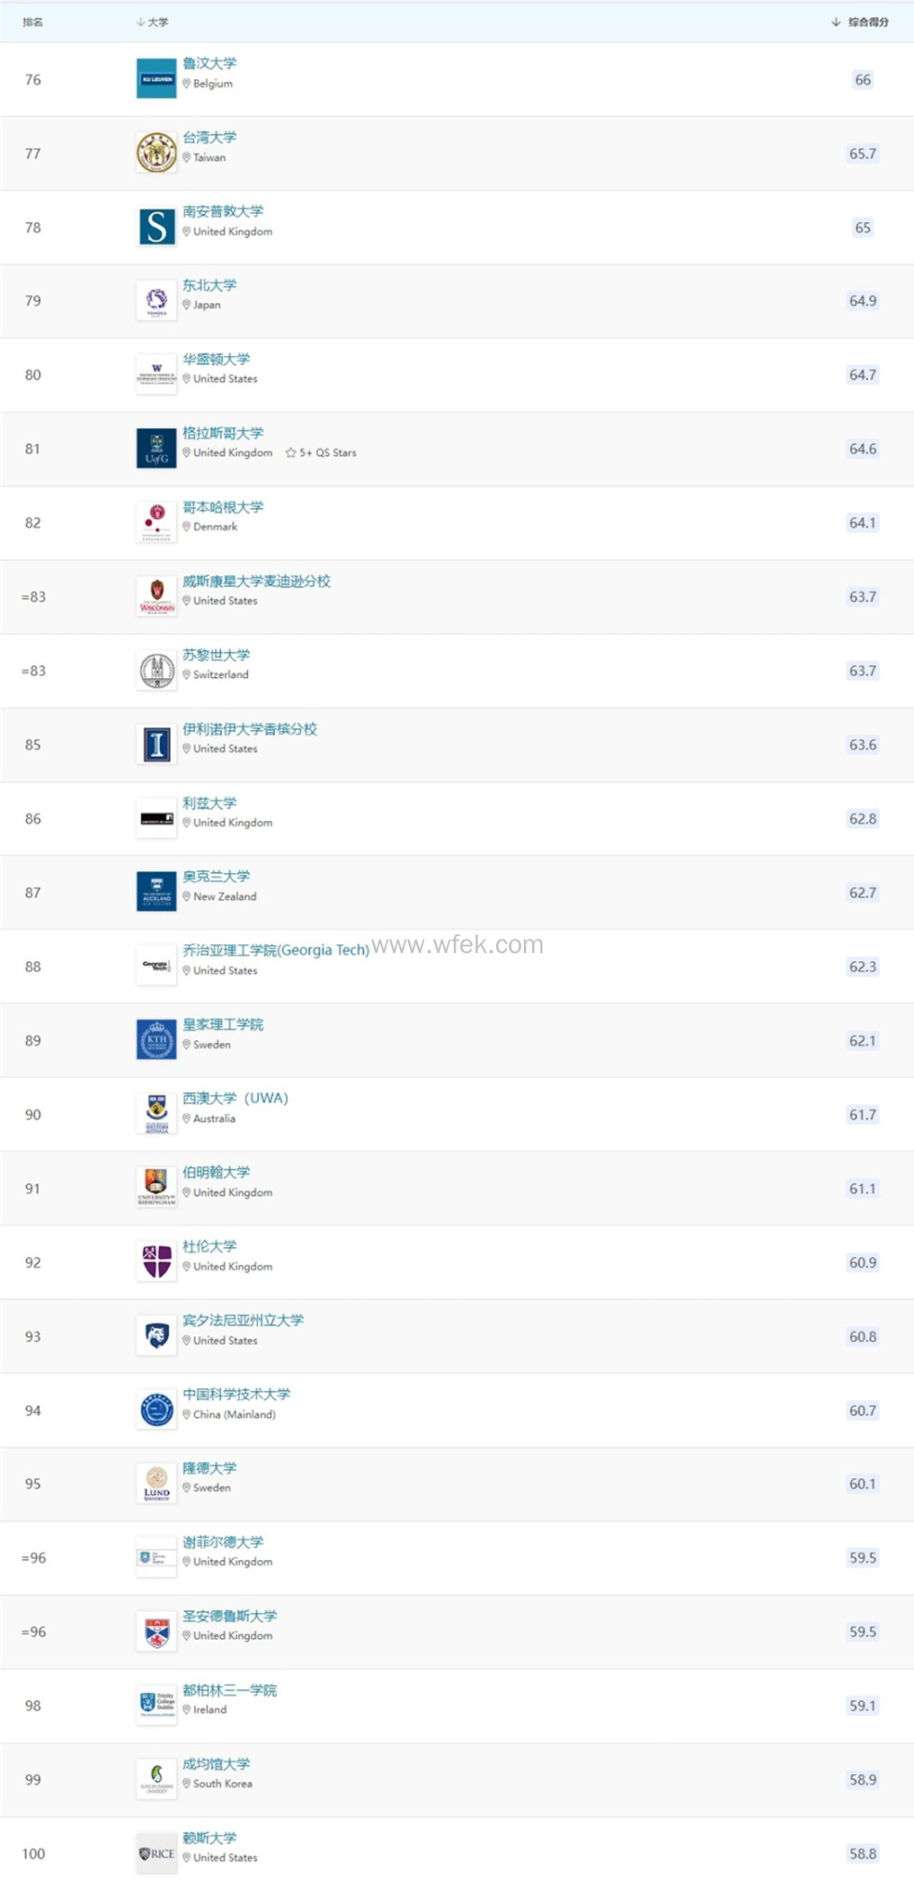Click the Glasgow UofG logo
Screen dimensions: 914x1889
[x=156, y=449]
